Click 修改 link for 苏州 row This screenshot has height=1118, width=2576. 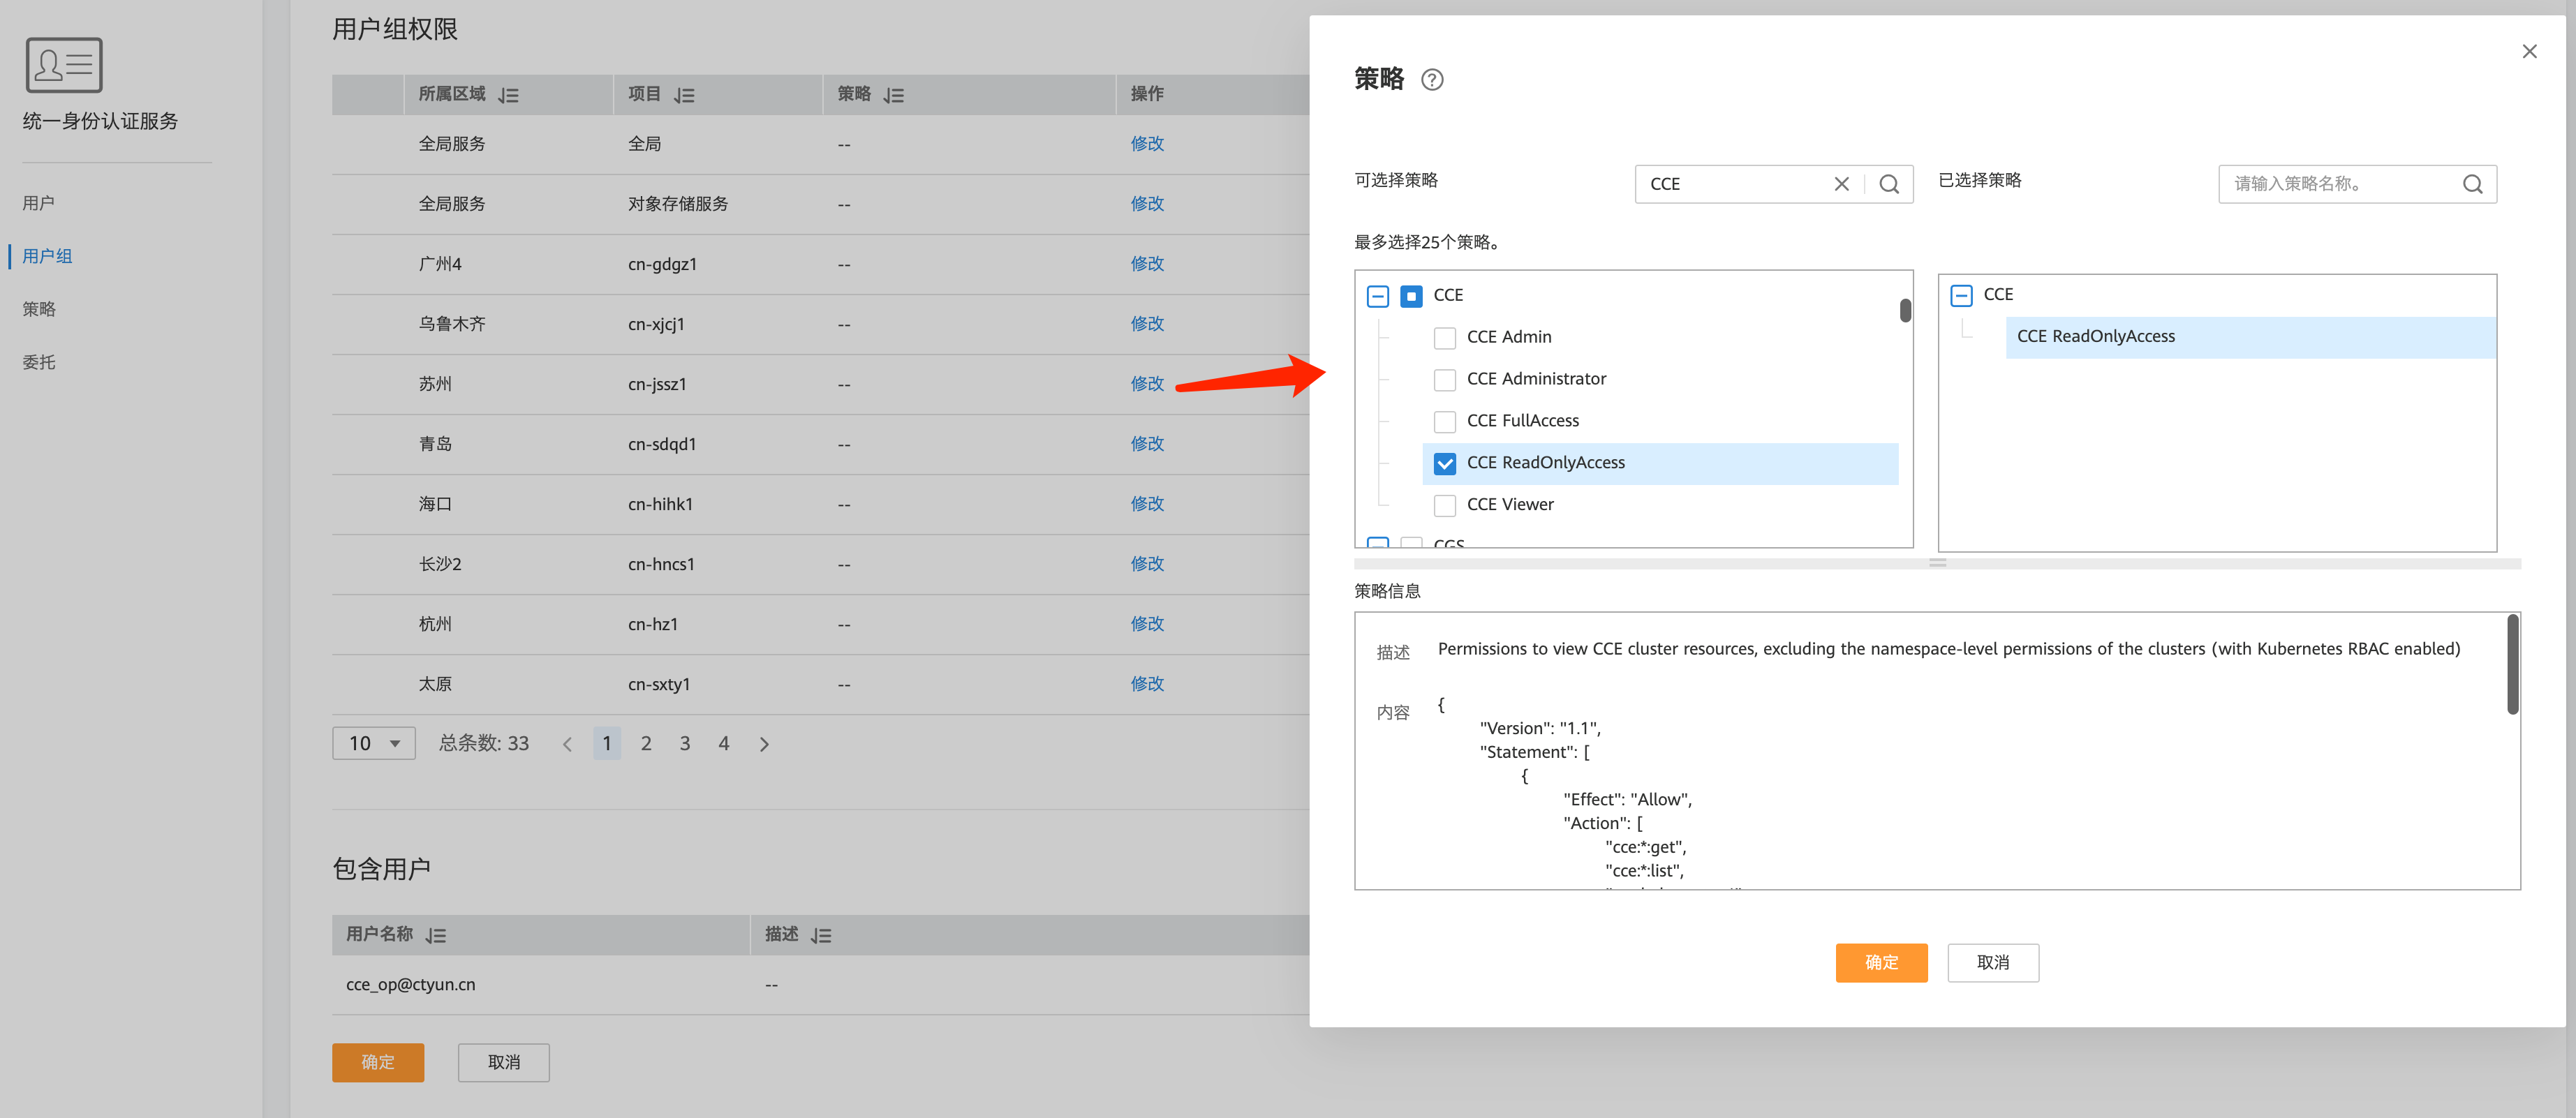(1146, 384)
